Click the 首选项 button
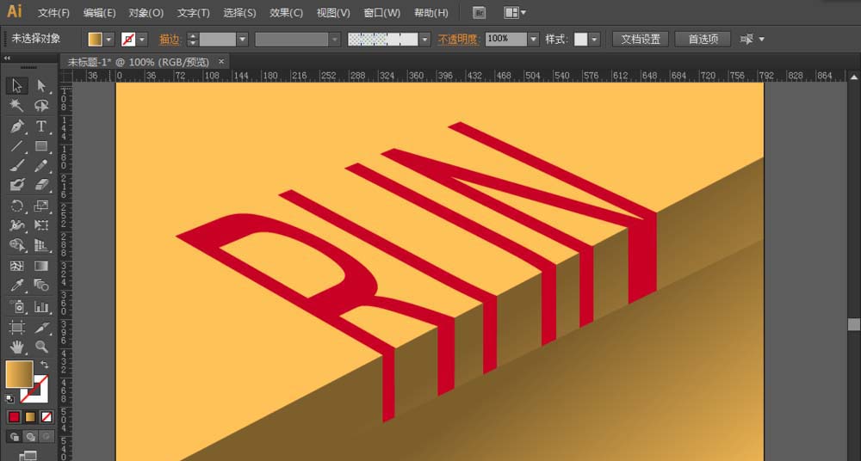Image resolution: width=861 pixels, height=461 pixels. click(703, 40)
